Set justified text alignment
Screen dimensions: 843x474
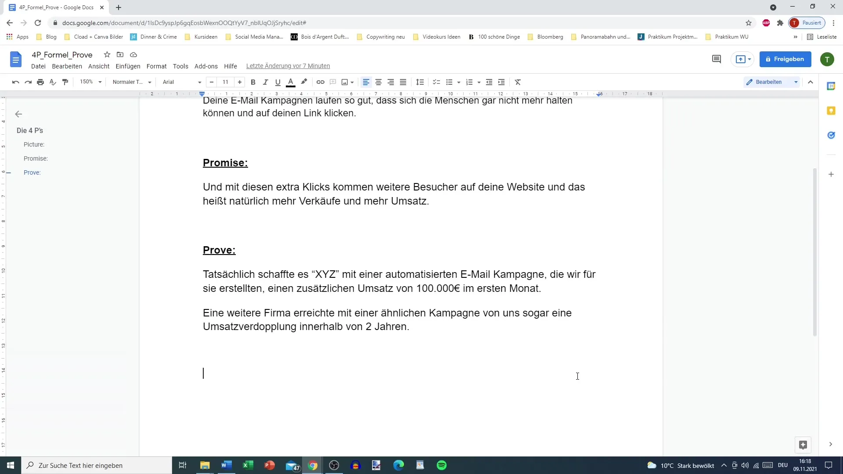(403, 82)
